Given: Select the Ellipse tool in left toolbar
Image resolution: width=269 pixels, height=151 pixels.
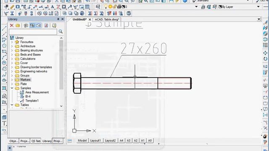Looking at the screenshot, I should tap(4, 80).
